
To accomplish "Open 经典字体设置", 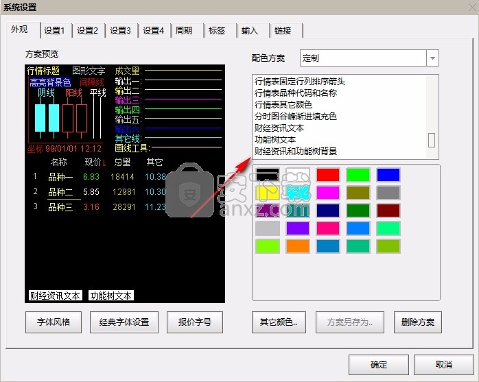I will (124, 322).
